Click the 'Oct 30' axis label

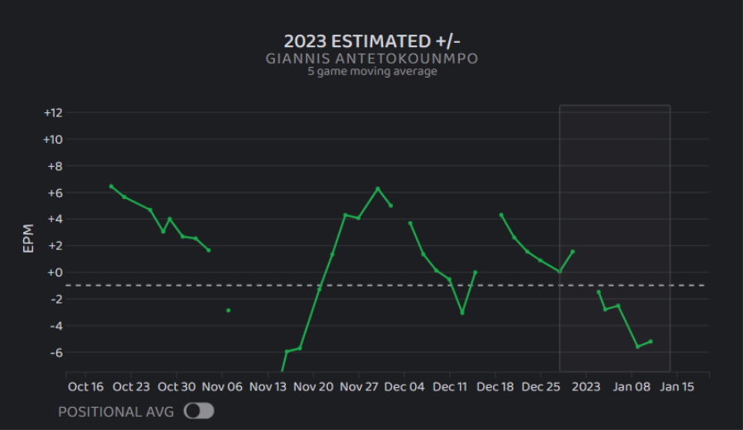(x=177, y=387)
